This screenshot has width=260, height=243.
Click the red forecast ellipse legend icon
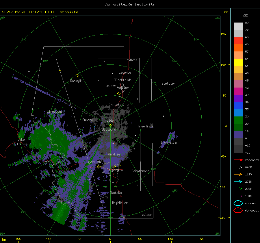click(x=238, y=210)
